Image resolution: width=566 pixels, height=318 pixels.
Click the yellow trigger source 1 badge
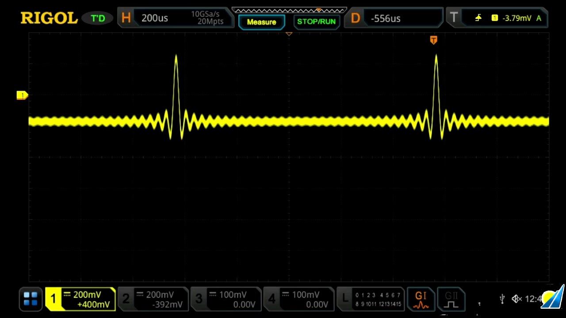point(494,18)
